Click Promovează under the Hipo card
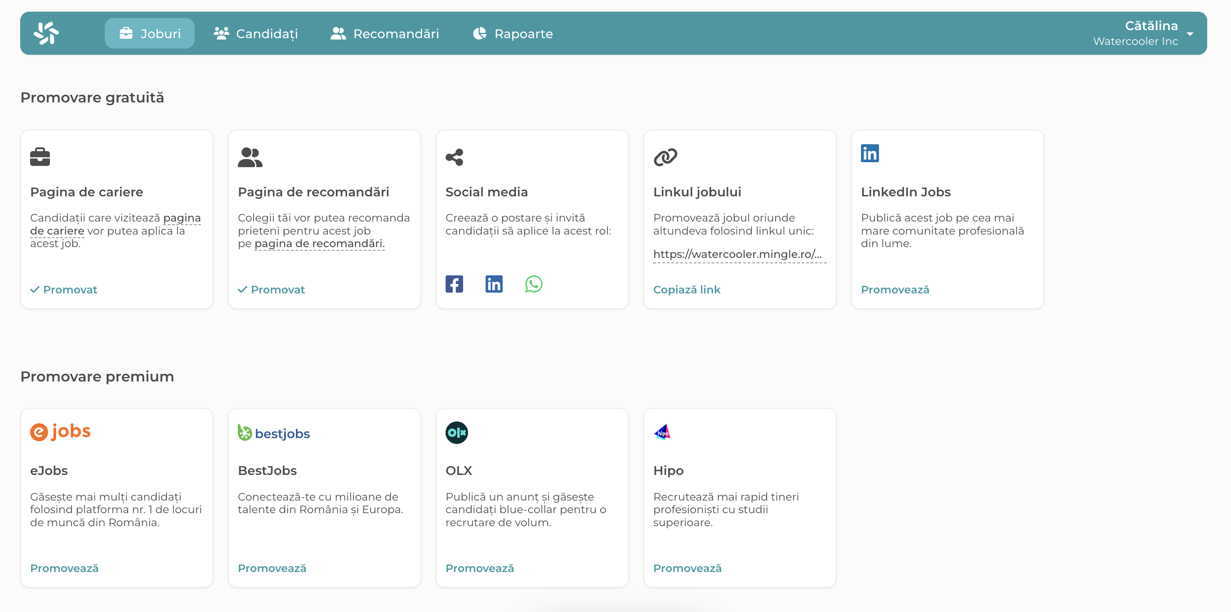 (x=687, y=568)
